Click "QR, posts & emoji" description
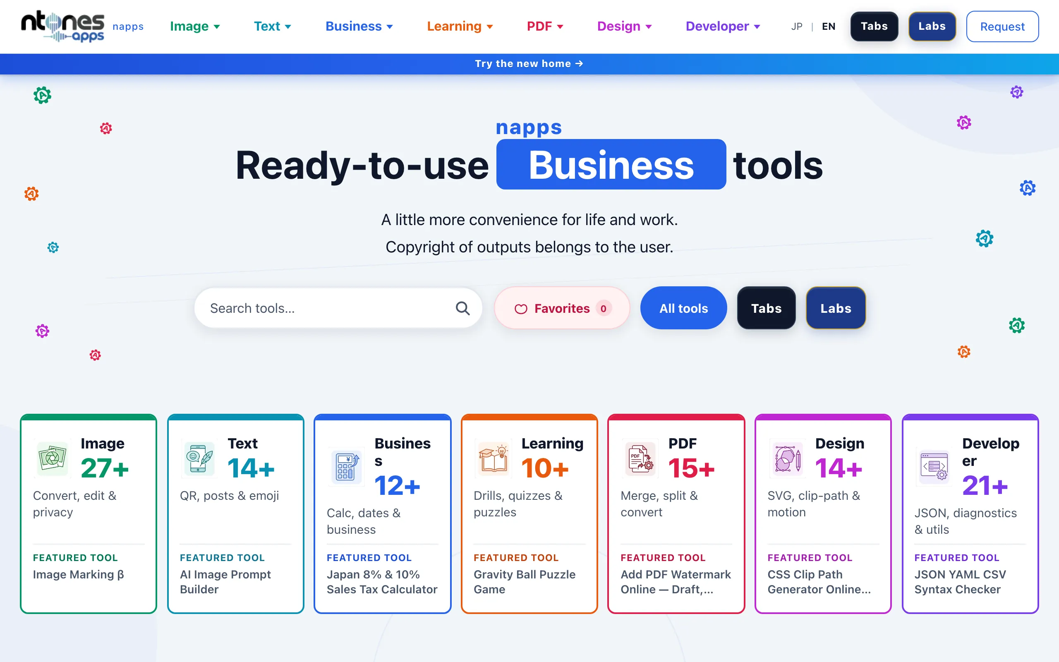 point(229,496)
